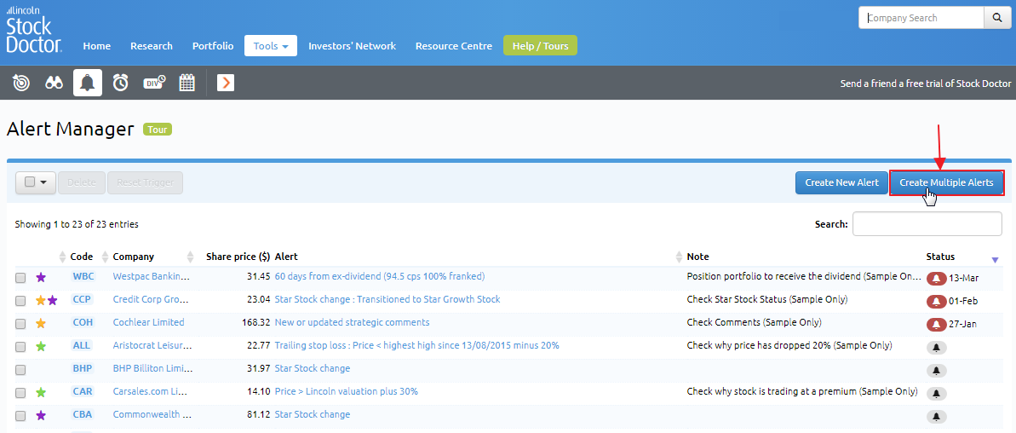The image size is (1016, 433).
Task: Open Help / Tours menu
Action: (x=541, y=46)
